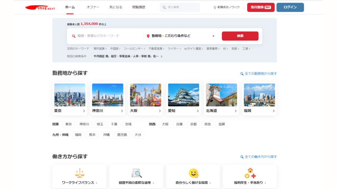Click inside the 求人検索 search field

pyautogui.click(x=180, y=7)
